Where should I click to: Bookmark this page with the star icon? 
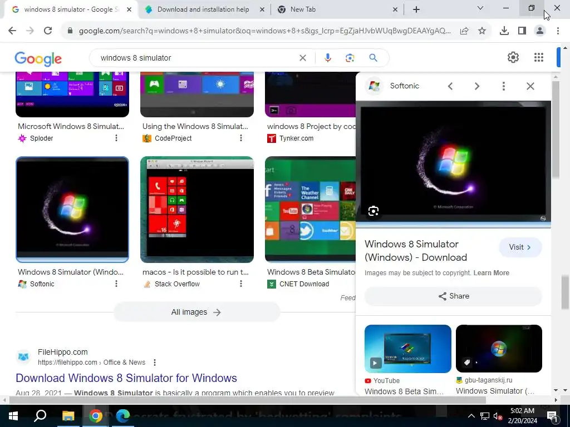[482, 31]
